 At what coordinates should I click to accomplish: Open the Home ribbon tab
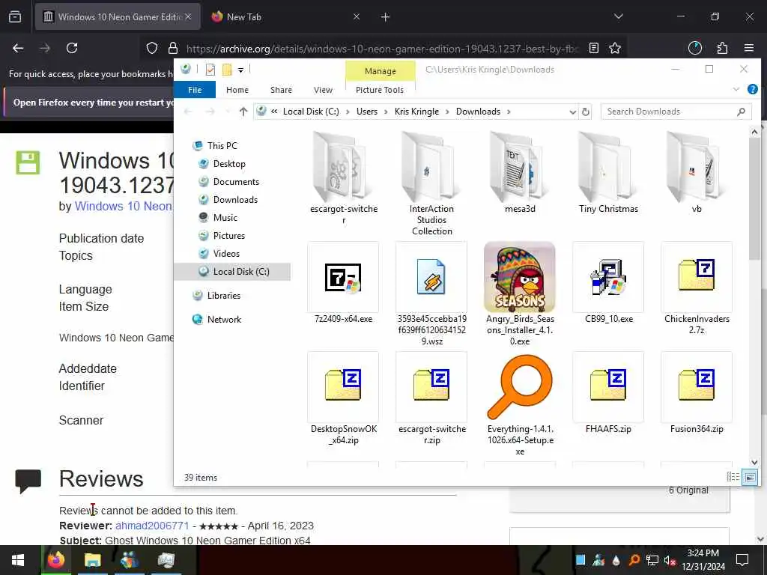237,90
